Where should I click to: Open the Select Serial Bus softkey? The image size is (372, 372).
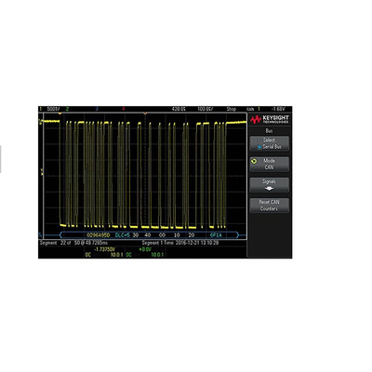[270, 143]
